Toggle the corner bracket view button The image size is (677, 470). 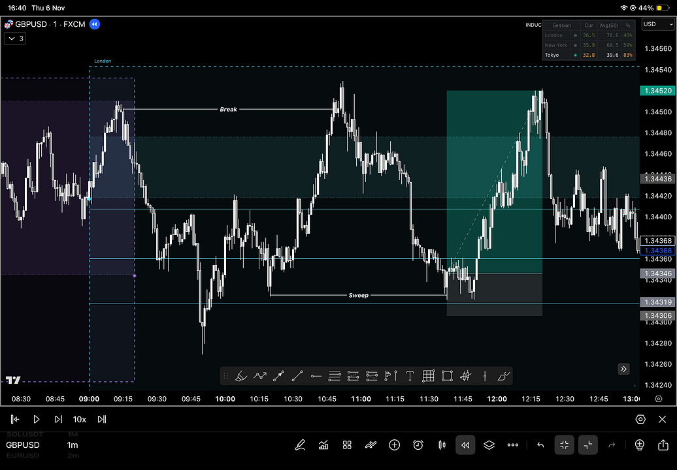588,445
